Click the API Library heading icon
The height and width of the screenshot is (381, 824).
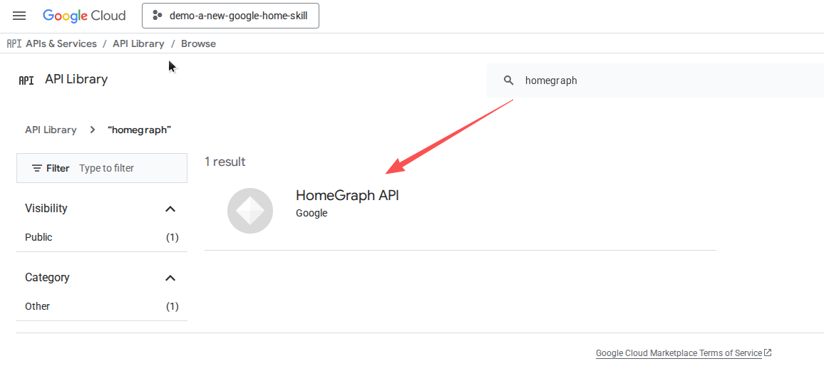[26, 80]
